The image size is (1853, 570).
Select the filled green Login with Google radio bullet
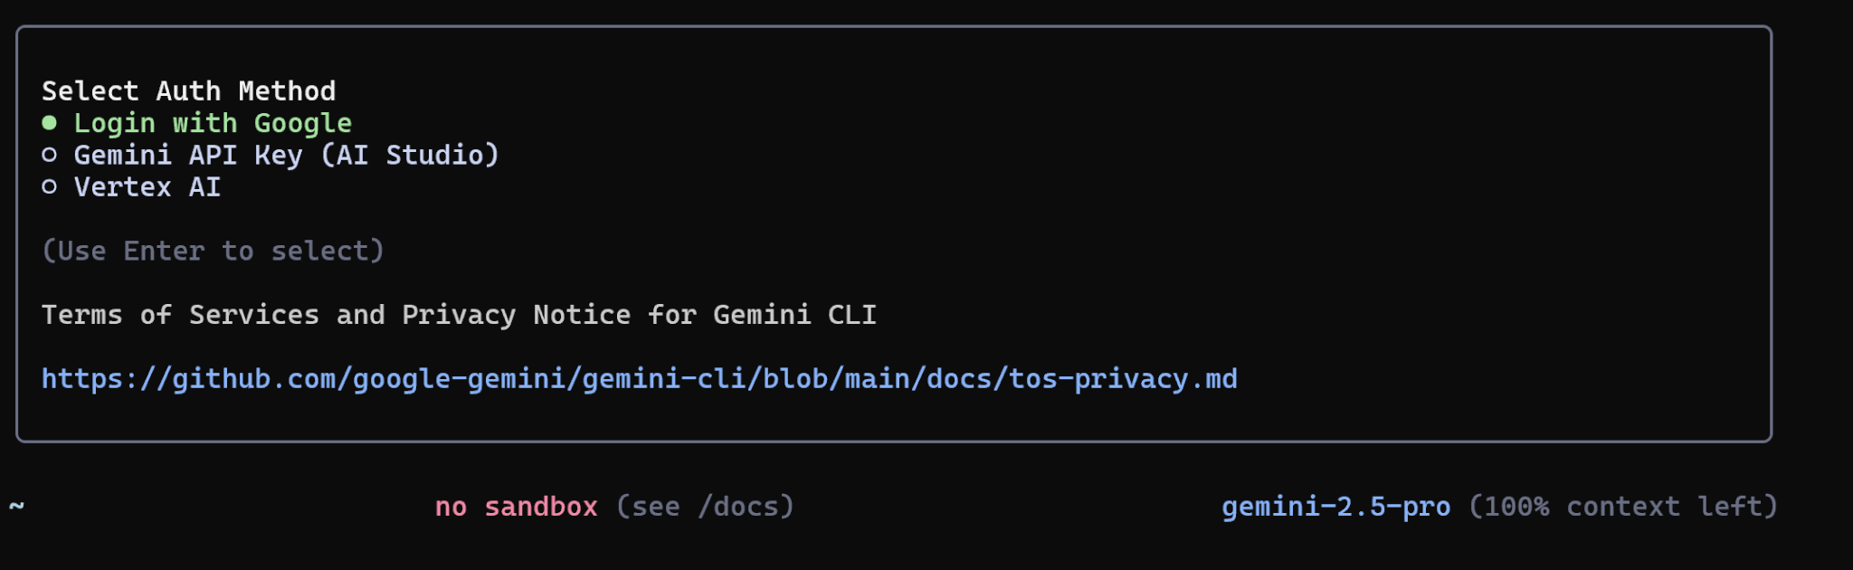click(x=50, y=123)
